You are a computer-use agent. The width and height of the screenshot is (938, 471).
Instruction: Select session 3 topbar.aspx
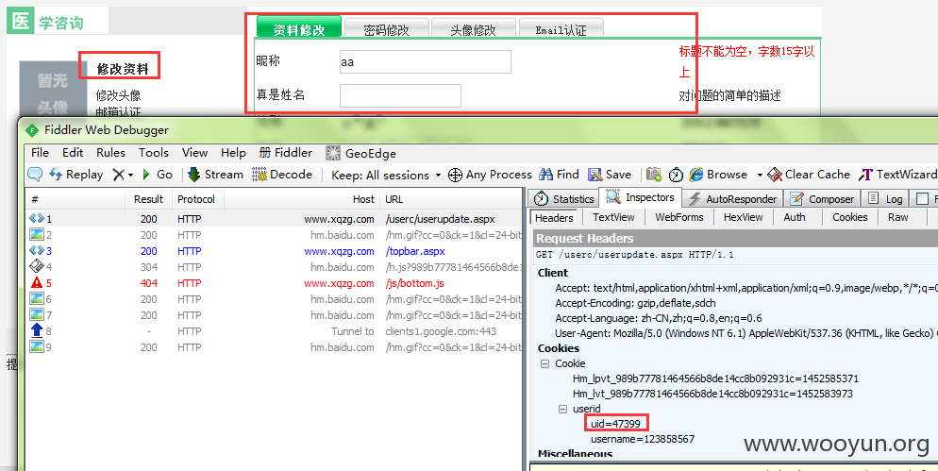(x=275, y=251)
